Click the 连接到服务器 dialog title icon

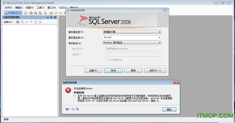click(x=68, y=10)
